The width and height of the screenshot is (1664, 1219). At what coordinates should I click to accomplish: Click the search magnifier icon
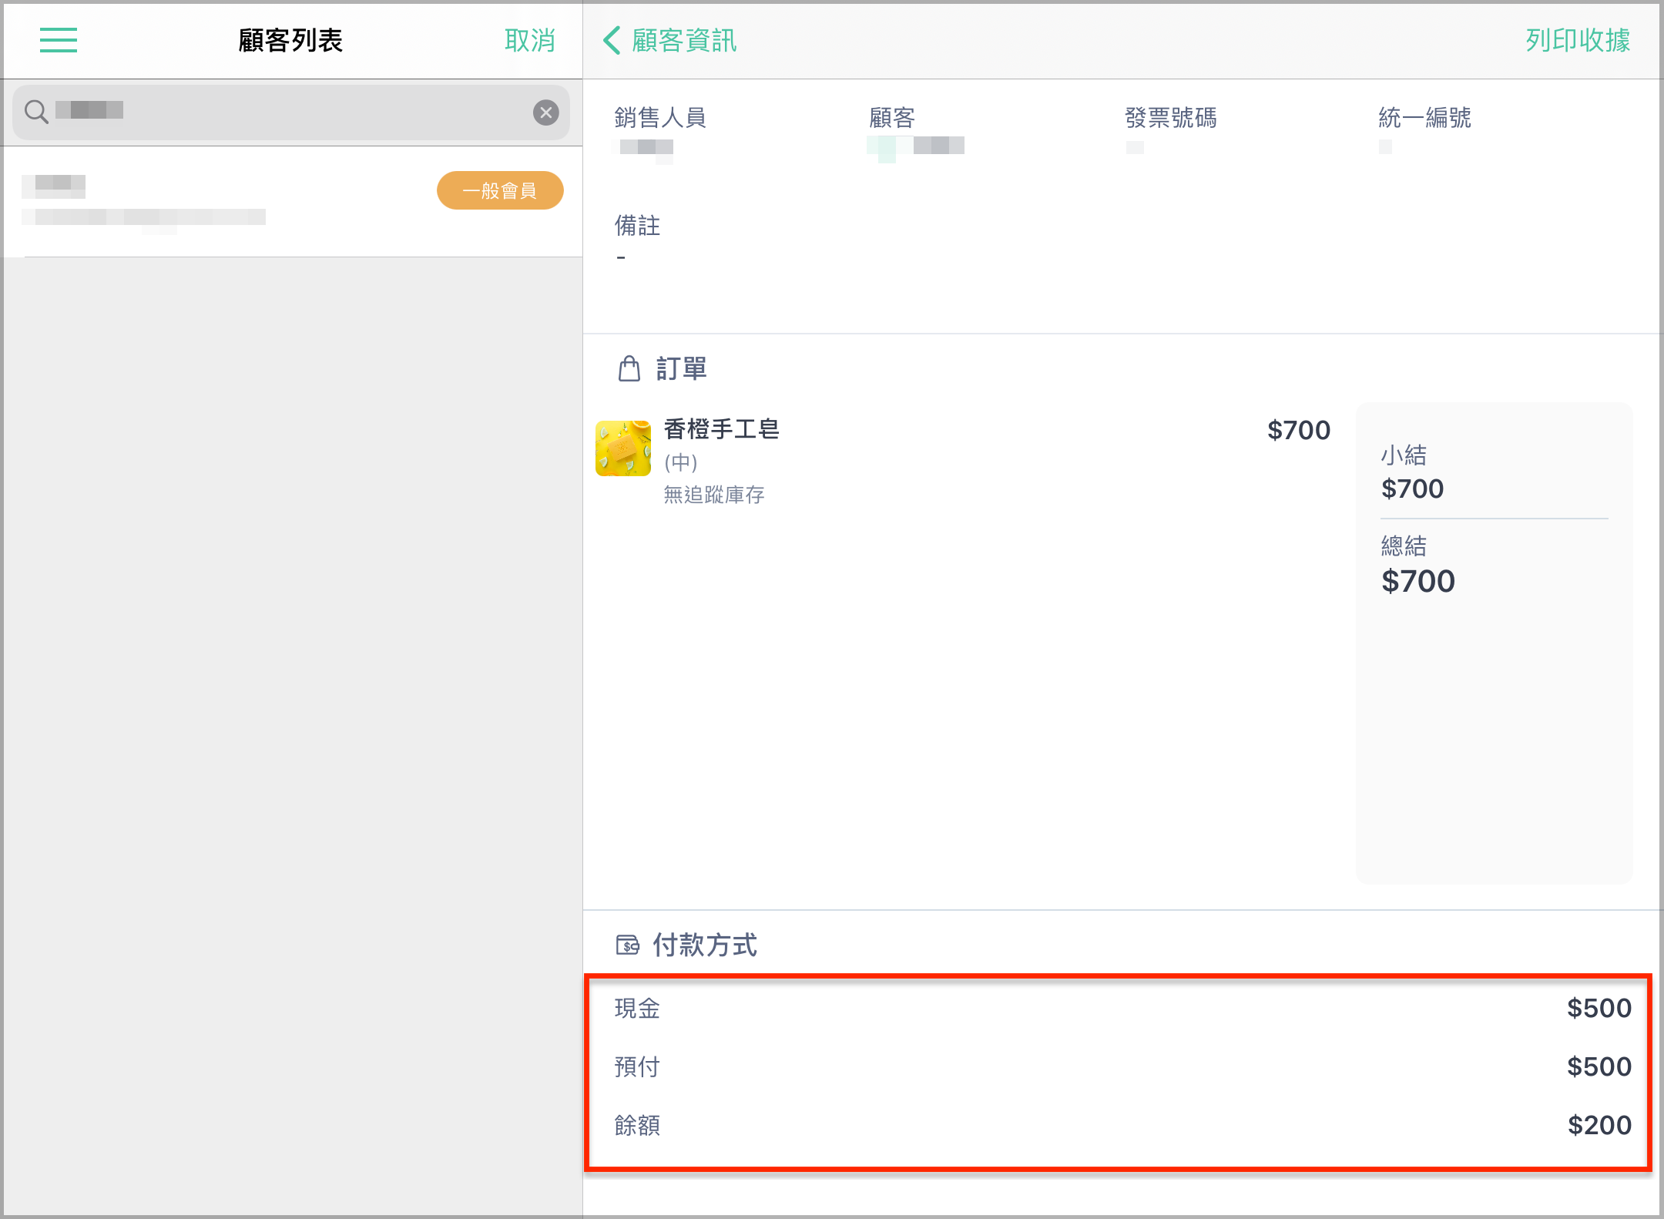36,112
